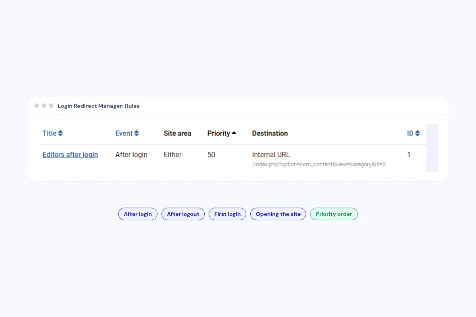The width and height of the screenshot is (476, 317).
Task: Click the Either site area cell
Action: (x=173, y=155)
